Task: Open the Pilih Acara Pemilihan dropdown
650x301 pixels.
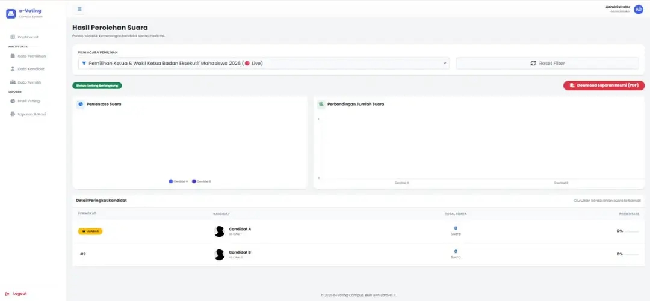Action: pos(264,63)
